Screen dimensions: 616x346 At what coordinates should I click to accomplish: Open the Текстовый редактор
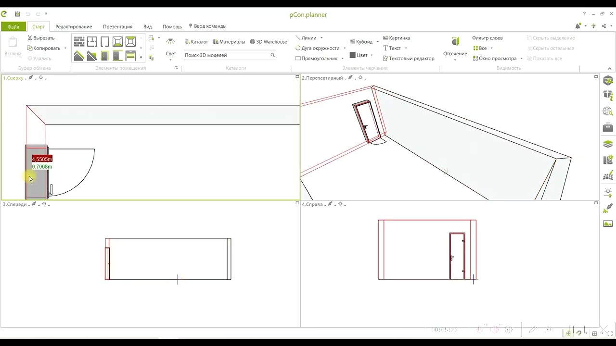(409, 59)
